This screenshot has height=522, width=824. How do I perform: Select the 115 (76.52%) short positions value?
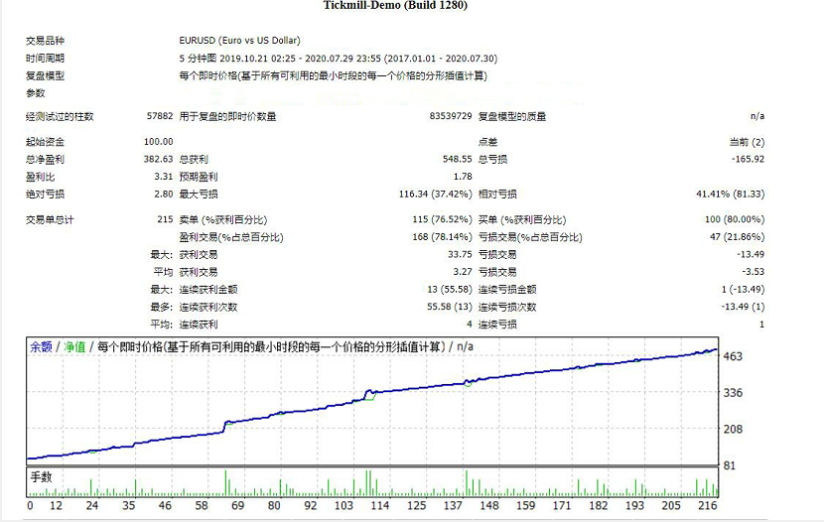(442, 219)
